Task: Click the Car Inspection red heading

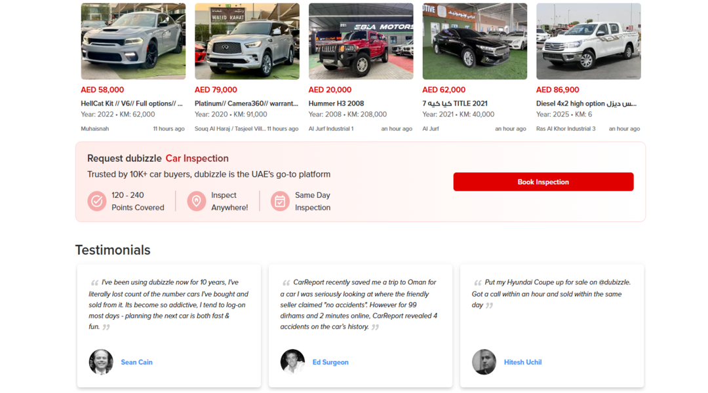Action: pyautogui.click(x=197, y=159)
